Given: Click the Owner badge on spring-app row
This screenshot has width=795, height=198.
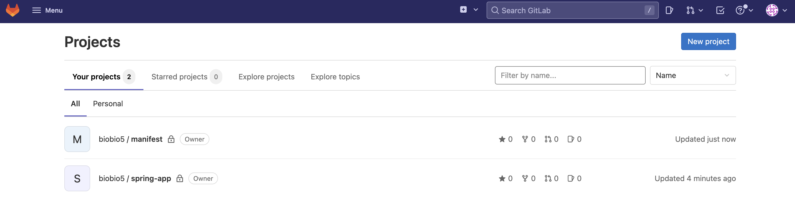Looking at the screenshot, I should (x=203, y=178).
